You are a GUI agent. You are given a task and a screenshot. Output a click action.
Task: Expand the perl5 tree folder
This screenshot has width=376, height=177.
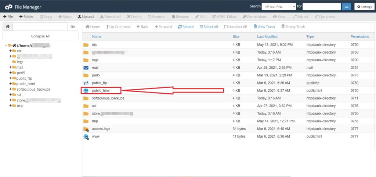11,73
